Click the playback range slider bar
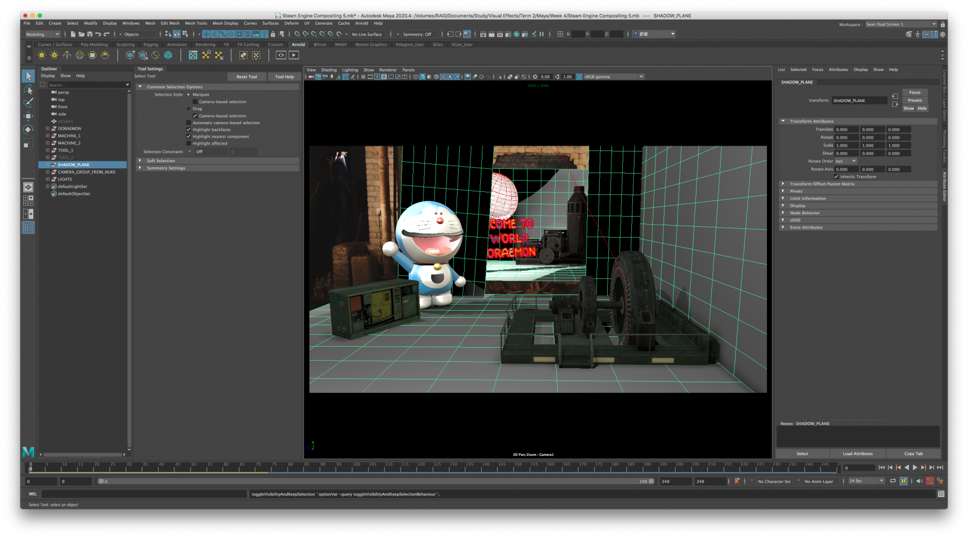 coord(375,482)
